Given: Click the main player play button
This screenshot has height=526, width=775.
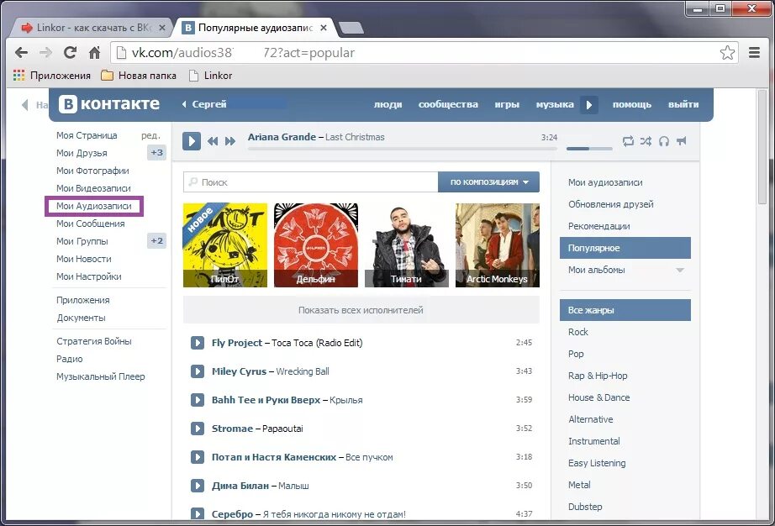Looking at the screenshot, I should coord(192,141).
